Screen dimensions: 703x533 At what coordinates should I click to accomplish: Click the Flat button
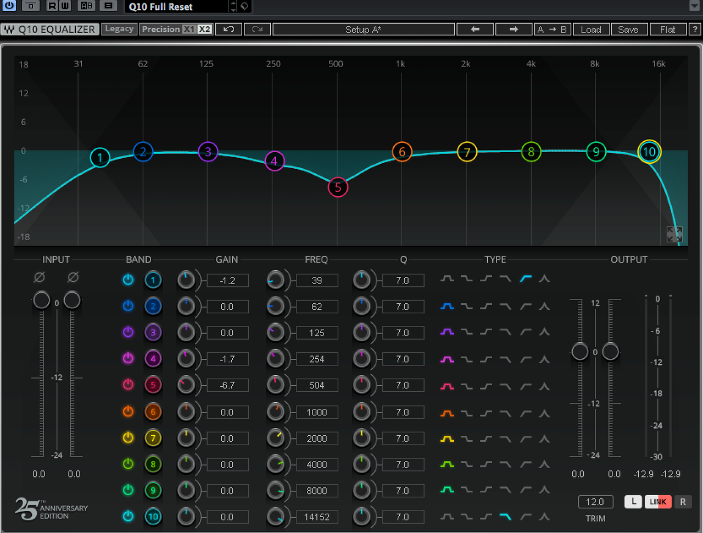click(x=668, y=29)
